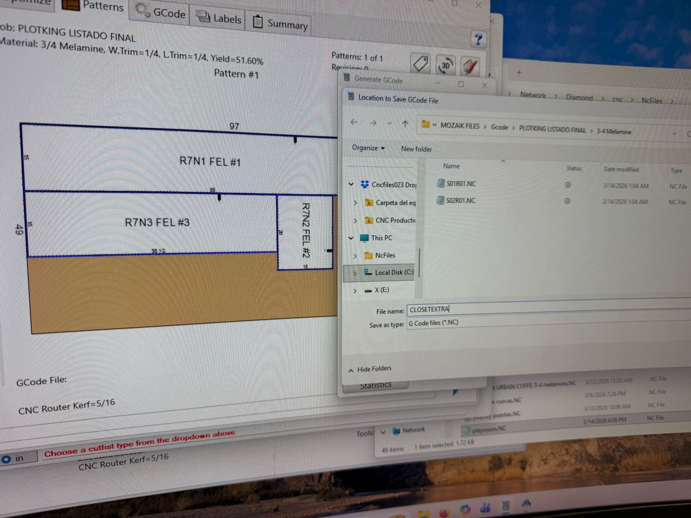Select the S02R01.NC file

[460, 200]
